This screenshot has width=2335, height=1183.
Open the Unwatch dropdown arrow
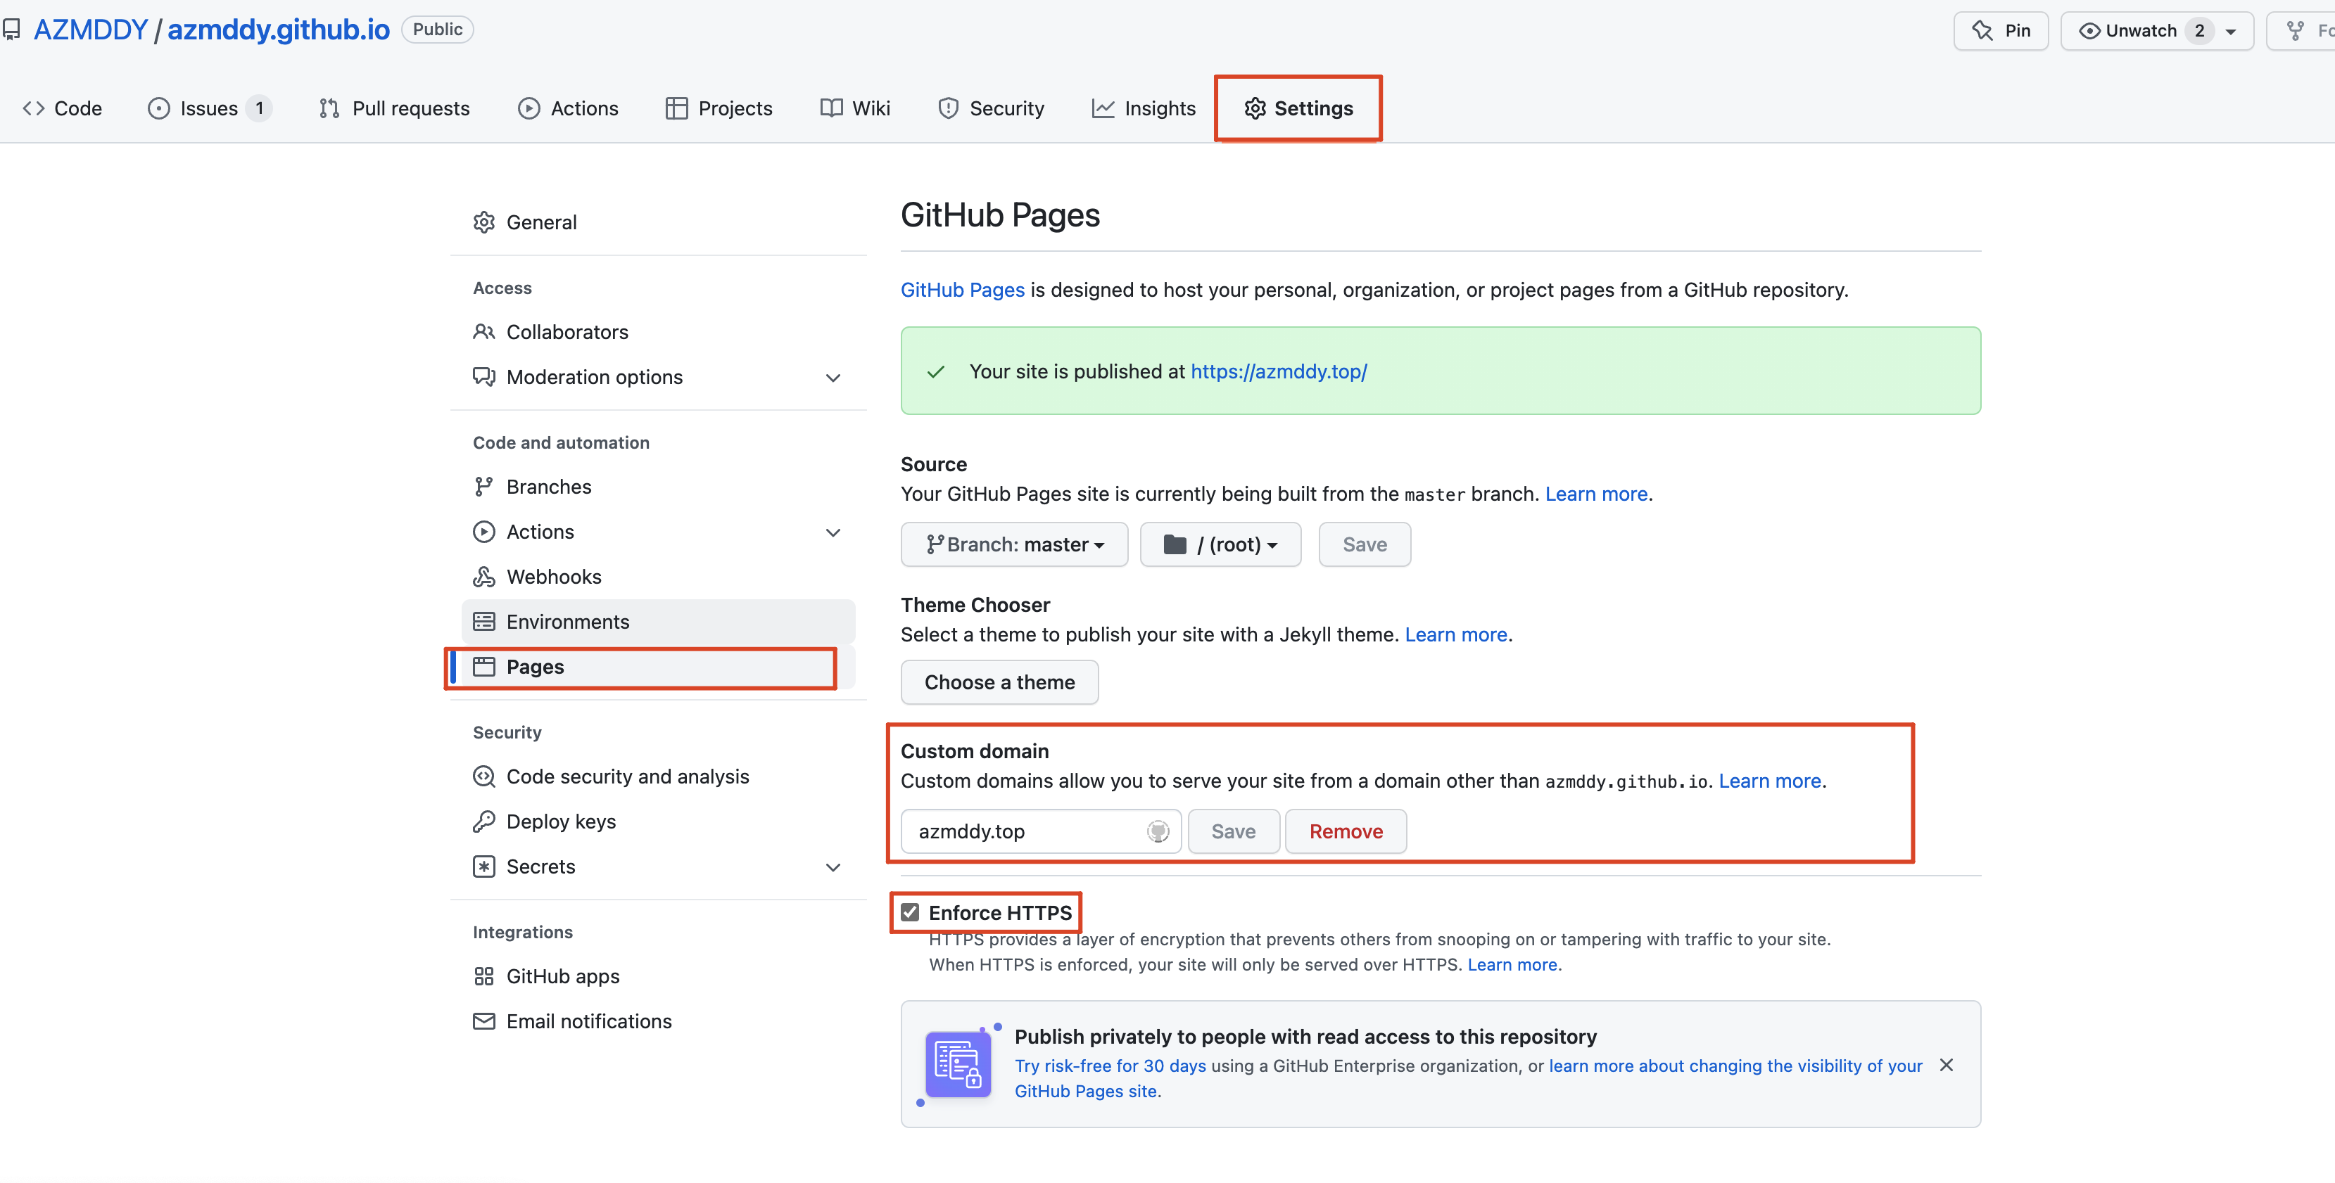pos(2231,31)
